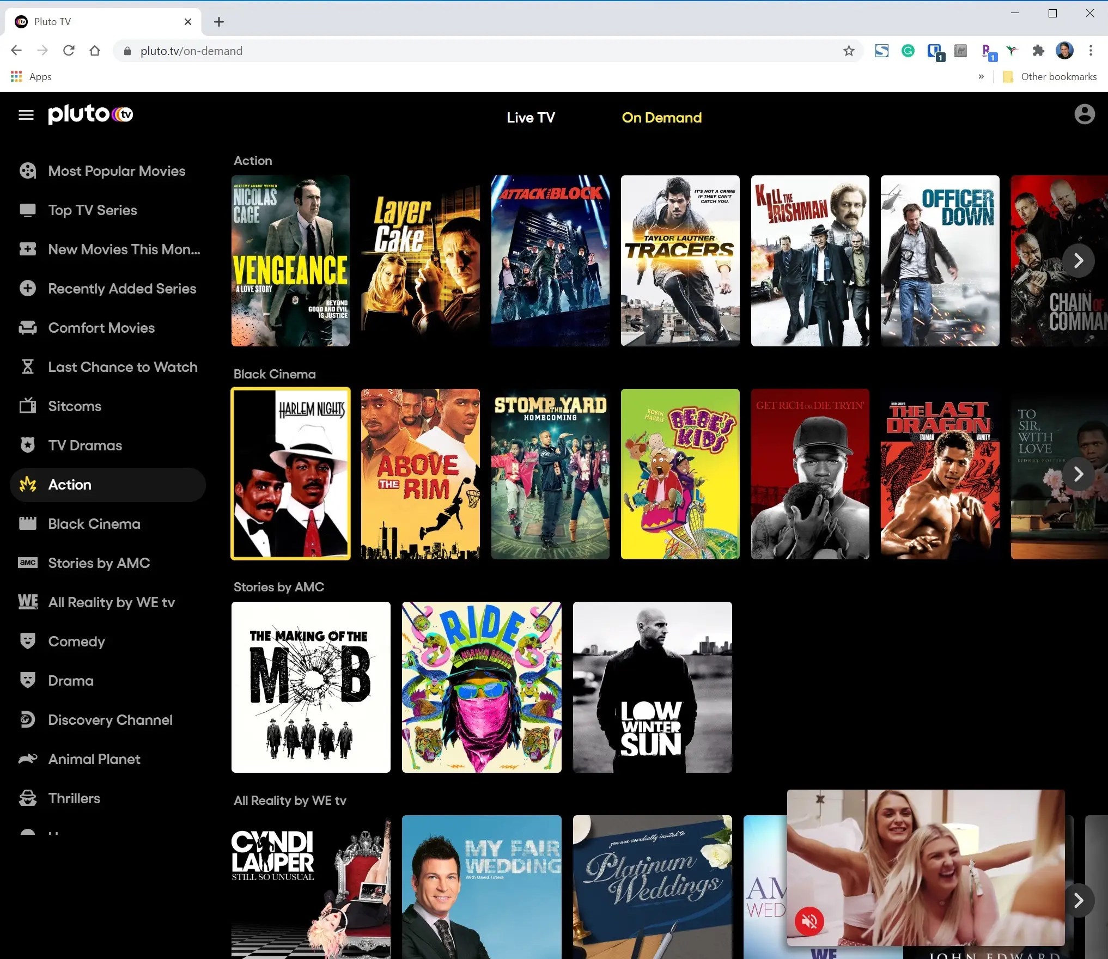Select the Animal Planet sidebar icon
The image size is (1108, 959).
pos(28,759)
